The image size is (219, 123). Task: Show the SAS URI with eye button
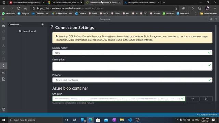point(193,99)
